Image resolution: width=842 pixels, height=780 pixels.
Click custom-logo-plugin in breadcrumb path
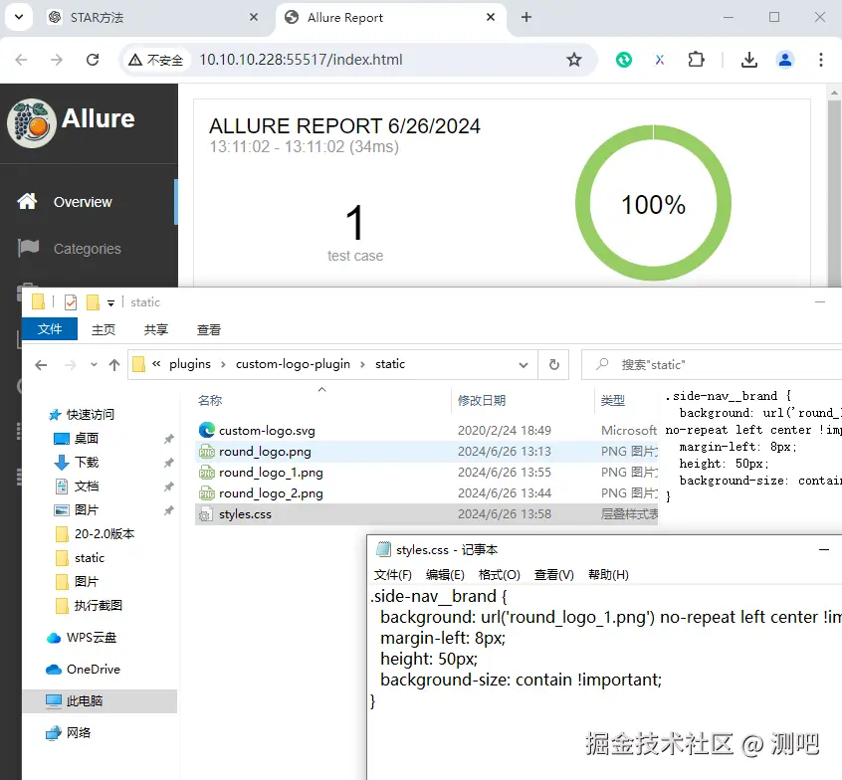pos(293,364)
